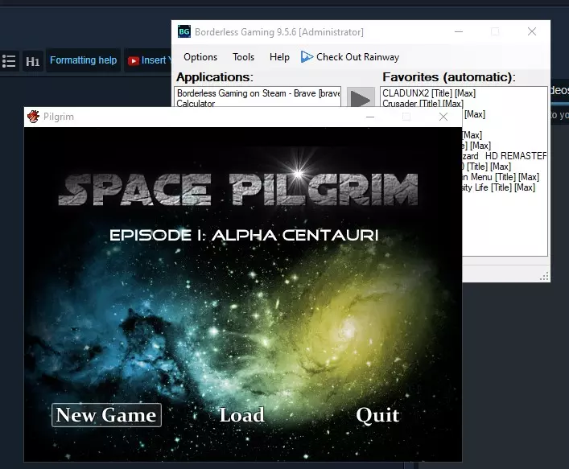Image resolution: width=569 pixels, height=469 pixels.
Task: Click the Pilgrim window title-bar icon
Action: (x=33, y=117)
